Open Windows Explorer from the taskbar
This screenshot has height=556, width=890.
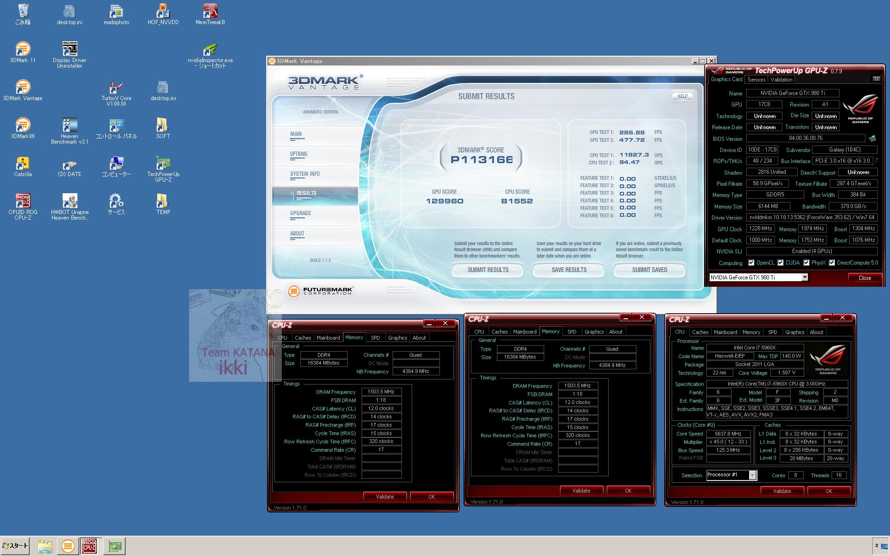(45, 547)
